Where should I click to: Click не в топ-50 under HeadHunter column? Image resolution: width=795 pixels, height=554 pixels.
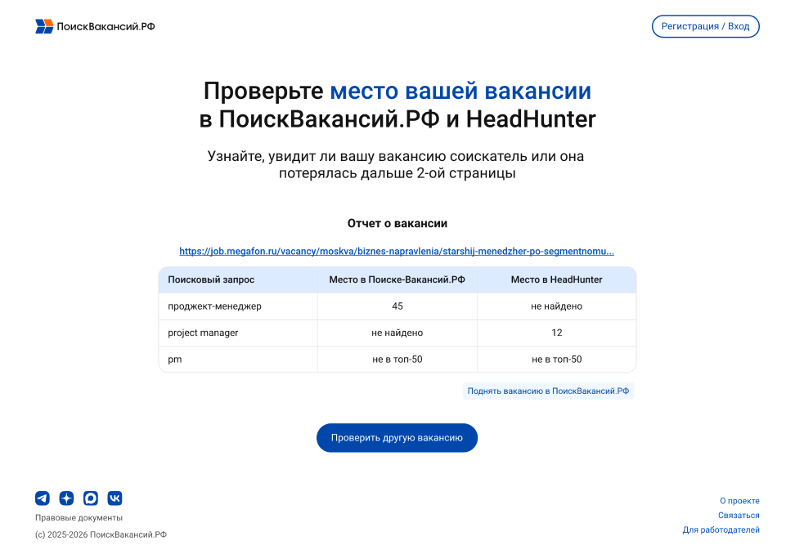557,360
